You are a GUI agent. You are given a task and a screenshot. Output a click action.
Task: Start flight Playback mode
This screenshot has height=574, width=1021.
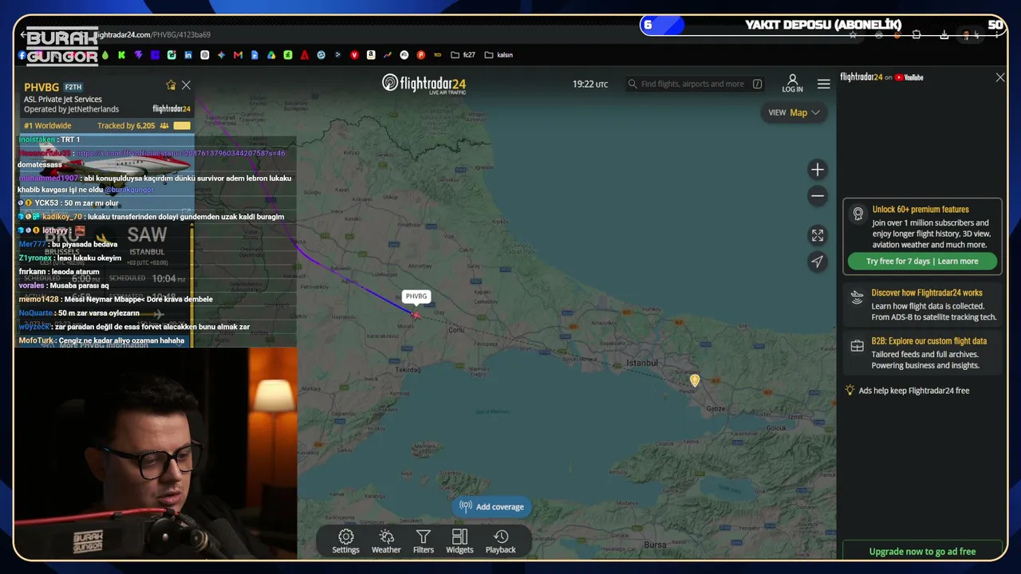tap(501, 541)
